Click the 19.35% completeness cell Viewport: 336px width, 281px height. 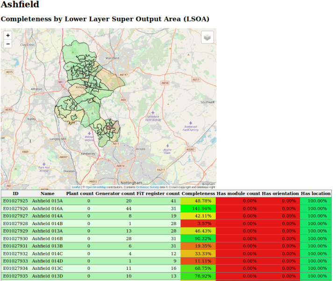198,246
